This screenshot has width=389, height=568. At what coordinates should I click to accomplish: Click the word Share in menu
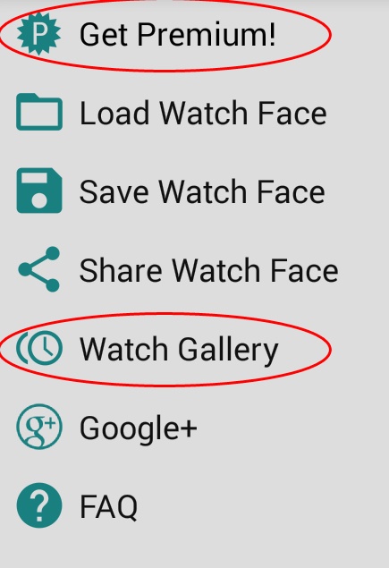click(121, 270)
